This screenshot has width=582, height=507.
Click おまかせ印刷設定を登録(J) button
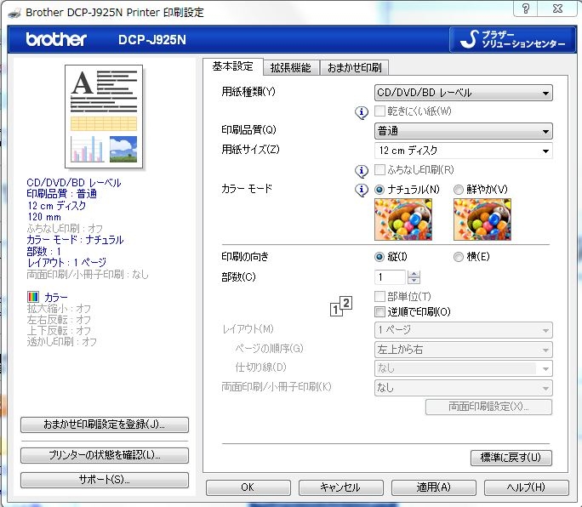pos(105,424)
